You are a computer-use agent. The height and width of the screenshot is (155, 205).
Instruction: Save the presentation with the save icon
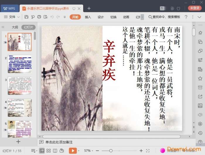(26, 17)
